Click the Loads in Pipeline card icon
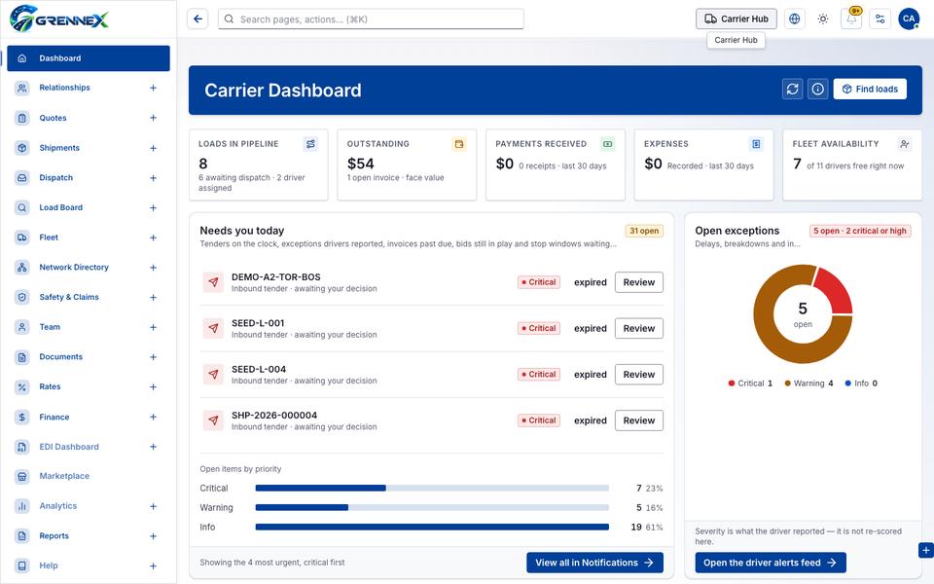Image resolution: width=934 pixels, height=584 pixels. pos(310,144)
